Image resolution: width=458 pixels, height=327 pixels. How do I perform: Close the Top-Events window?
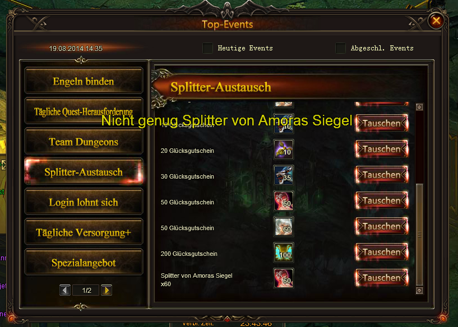pyautogui.click(x=436, y=21)
